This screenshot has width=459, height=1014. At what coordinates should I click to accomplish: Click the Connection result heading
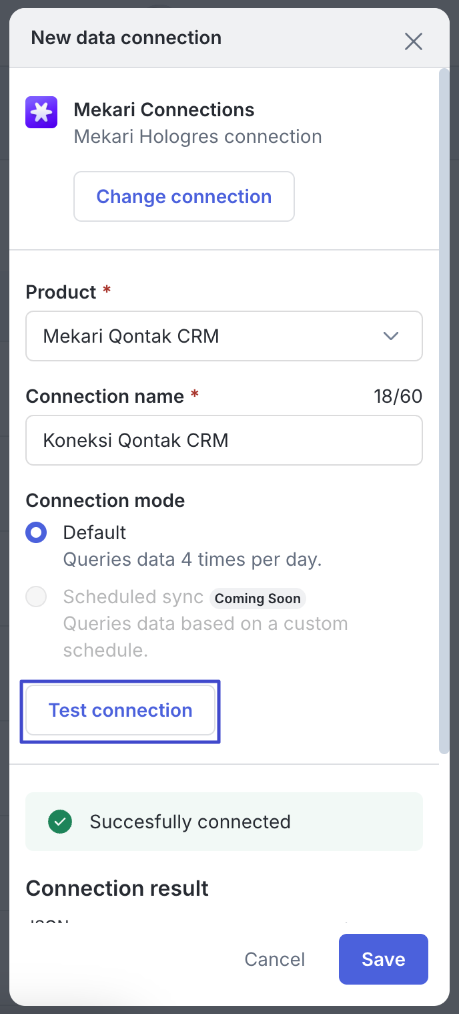pos(117,888)
